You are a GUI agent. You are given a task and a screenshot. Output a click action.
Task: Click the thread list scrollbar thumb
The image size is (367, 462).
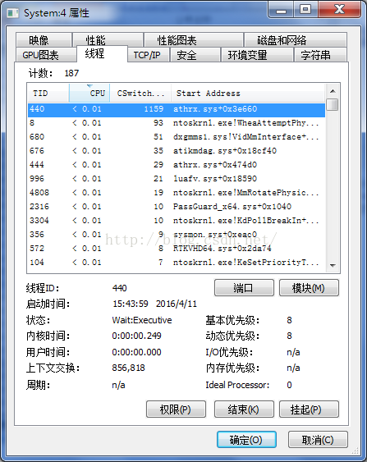(333, 104)
